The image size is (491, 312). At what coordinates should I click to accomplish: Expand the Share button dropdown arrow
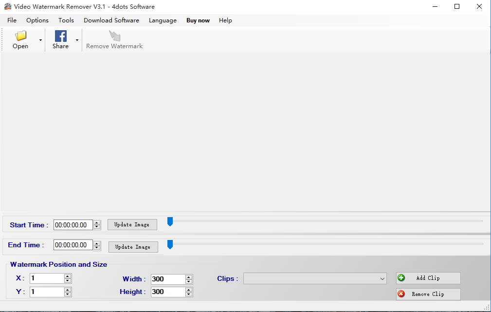77,40
